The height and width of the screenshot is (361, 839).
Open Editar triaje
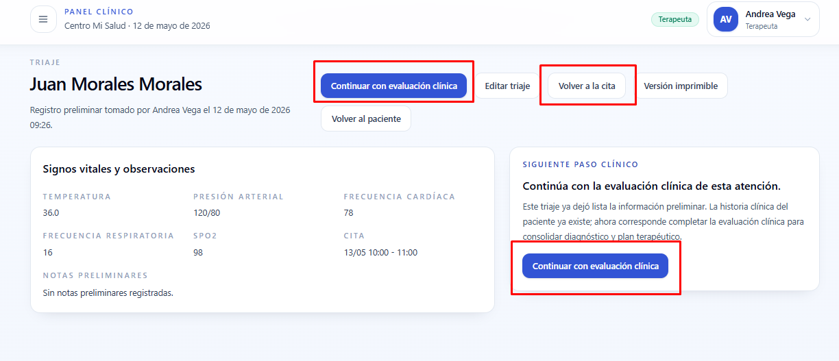[x=507, y=86]
